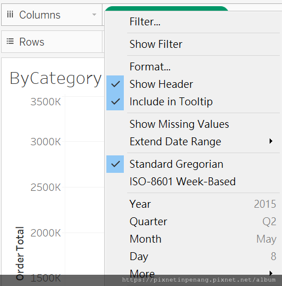This screenshot has width=282, height=286.
Task: Click the 2500K axis tick label
Action: (x=46, y=187)
